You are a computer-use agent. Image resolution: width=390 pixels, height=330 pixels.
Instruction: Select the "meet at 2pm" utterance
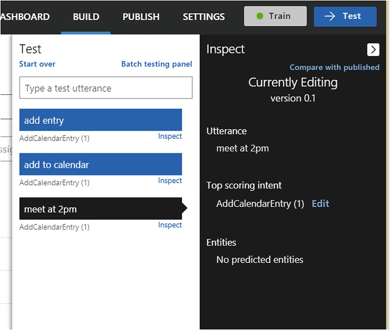(100, 209)
